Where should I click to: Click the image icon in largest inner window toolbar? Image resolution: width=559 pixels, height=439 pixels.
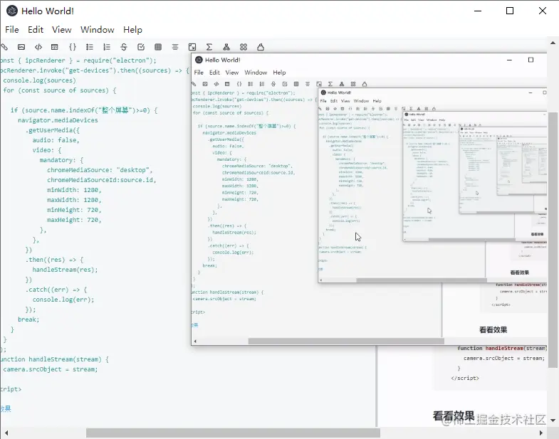205,84
